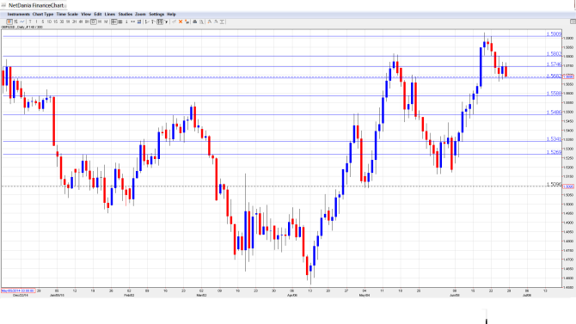
Task: Click the GBP/USD Daily chart title label
Action: [21, 28]
